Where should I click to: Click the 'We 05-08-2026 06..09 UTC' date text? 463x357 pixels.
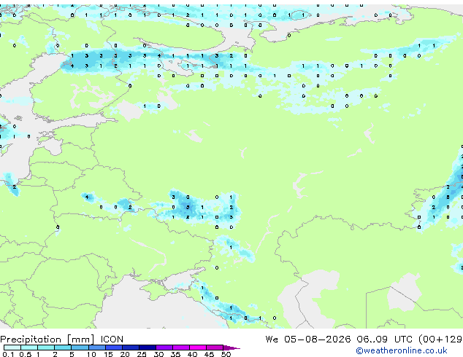point(339,339)
